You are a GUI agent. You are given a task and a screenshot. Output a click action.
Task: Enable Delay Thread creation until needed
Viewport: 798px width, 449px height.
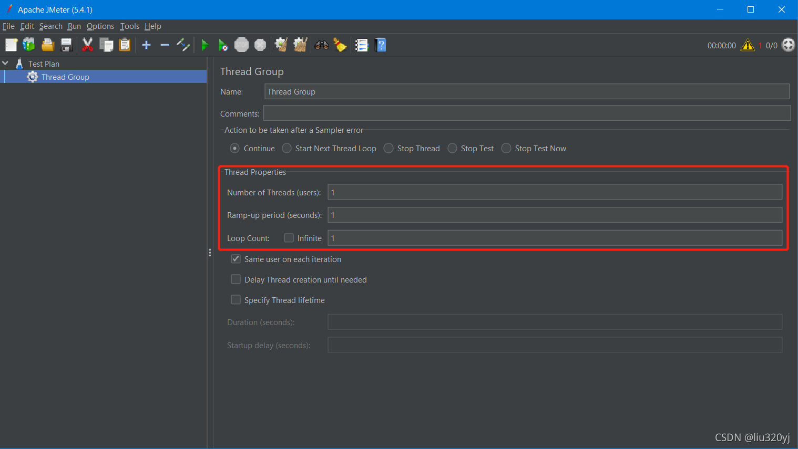click(x=236, y=279)
